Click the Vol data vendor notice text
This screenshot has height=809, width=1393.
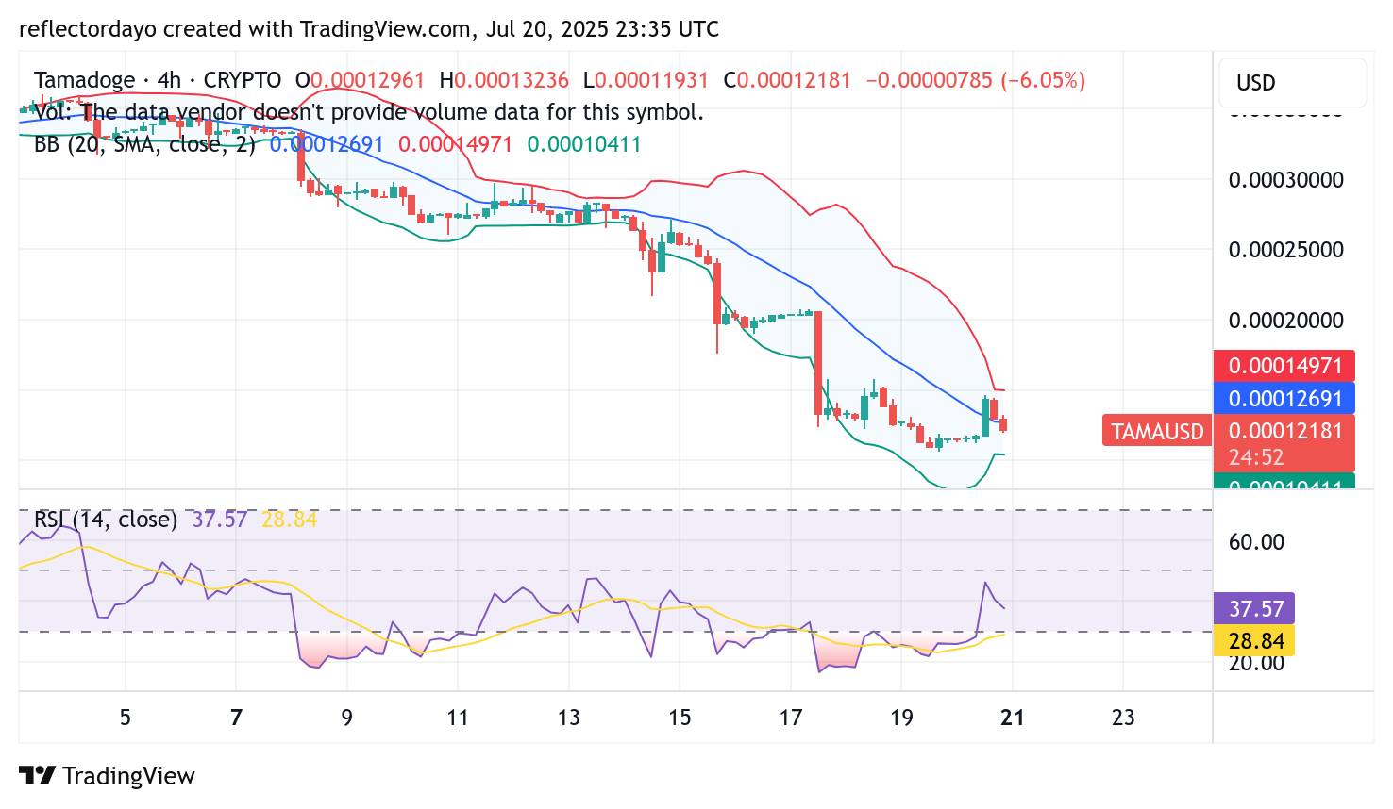(369, 112)
